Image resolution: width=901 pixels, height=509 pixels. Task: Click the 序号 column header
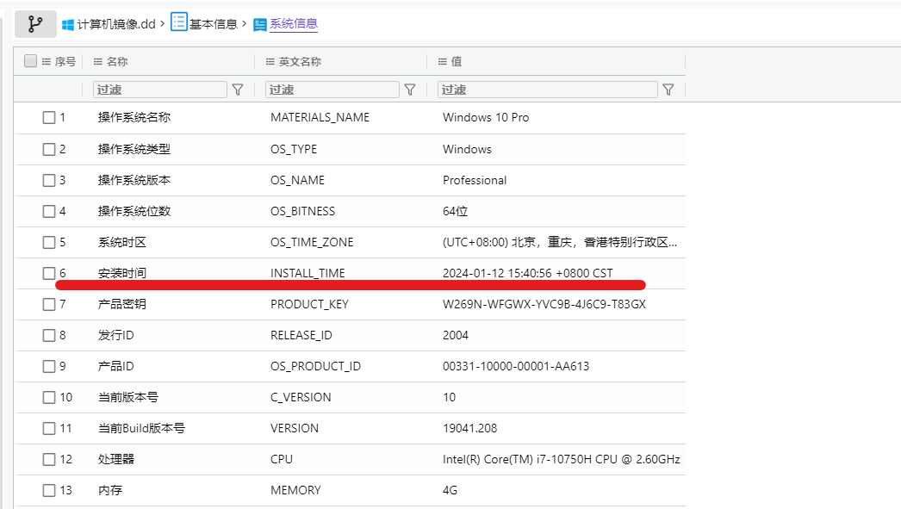coord(65,61)
